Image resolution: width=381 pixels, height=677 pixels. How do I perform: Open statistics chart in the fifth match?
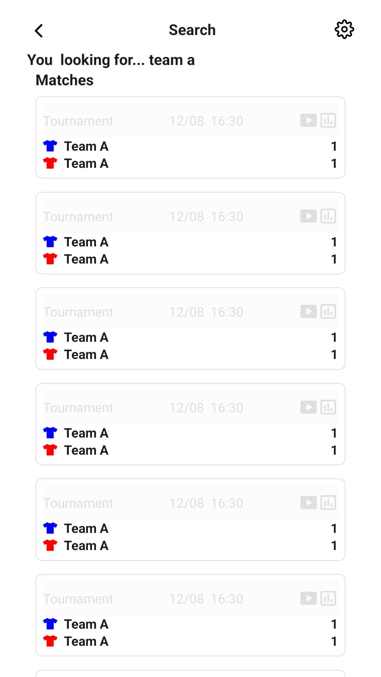coord(328,503)
